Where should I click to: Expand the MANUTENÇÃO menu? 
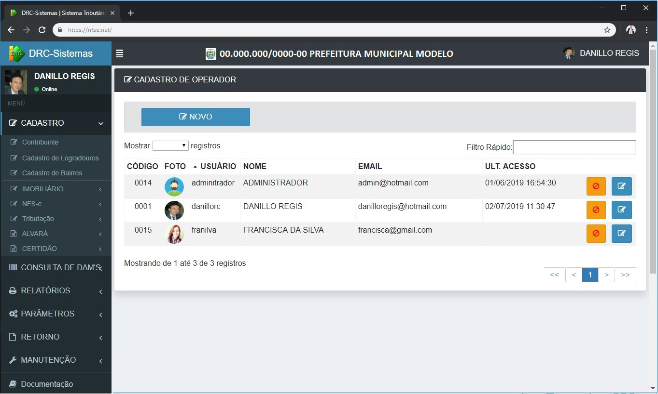[x=56, y=360]
